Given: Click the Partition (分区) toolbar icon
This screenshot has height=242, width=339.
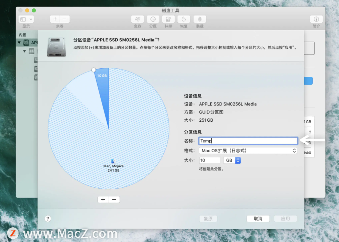Looking at the screenshot, I should (153, 19).
